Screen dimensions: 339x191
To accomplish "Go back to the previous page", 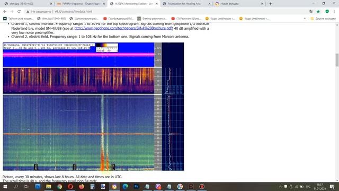I will (5, 12).
